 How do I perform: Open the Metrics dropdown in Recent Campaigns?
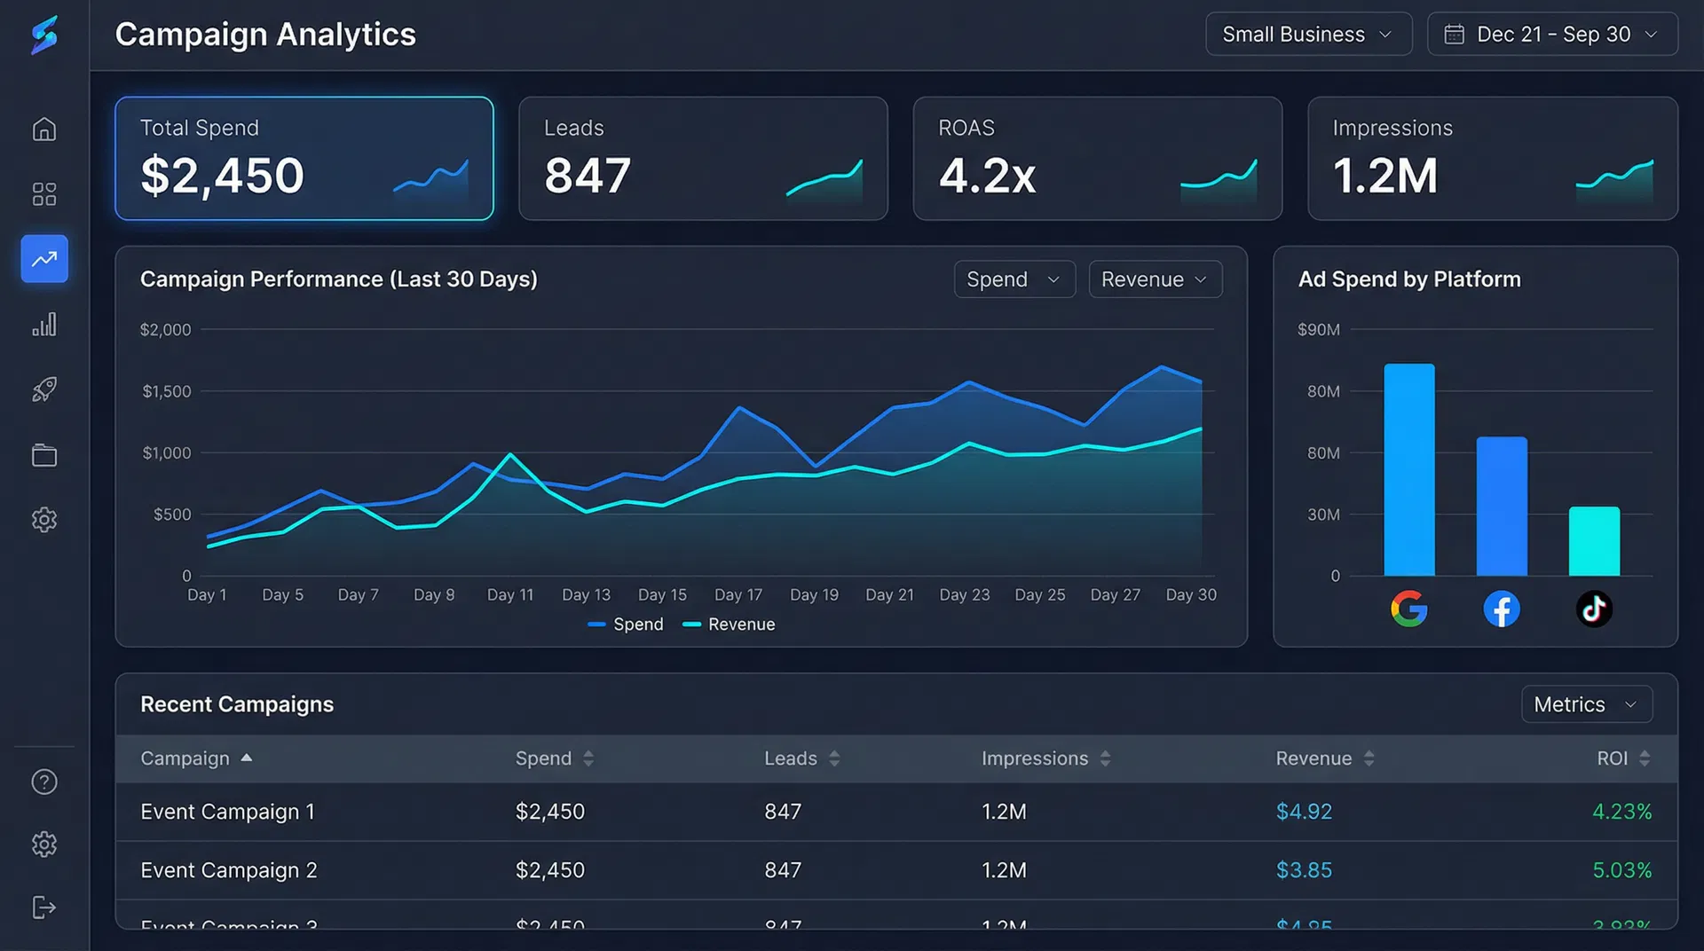click(1586, 704)
